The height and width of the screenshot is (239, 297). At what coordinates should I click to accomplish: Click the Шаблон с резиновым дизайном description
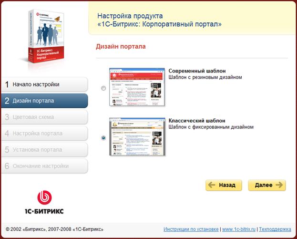click(x=205, y=77)
